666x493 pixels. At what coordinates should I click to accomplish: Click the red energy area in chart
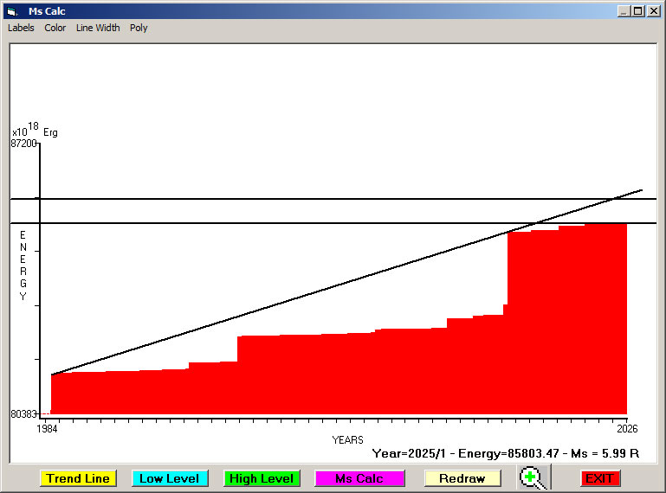tap(346, 372)
